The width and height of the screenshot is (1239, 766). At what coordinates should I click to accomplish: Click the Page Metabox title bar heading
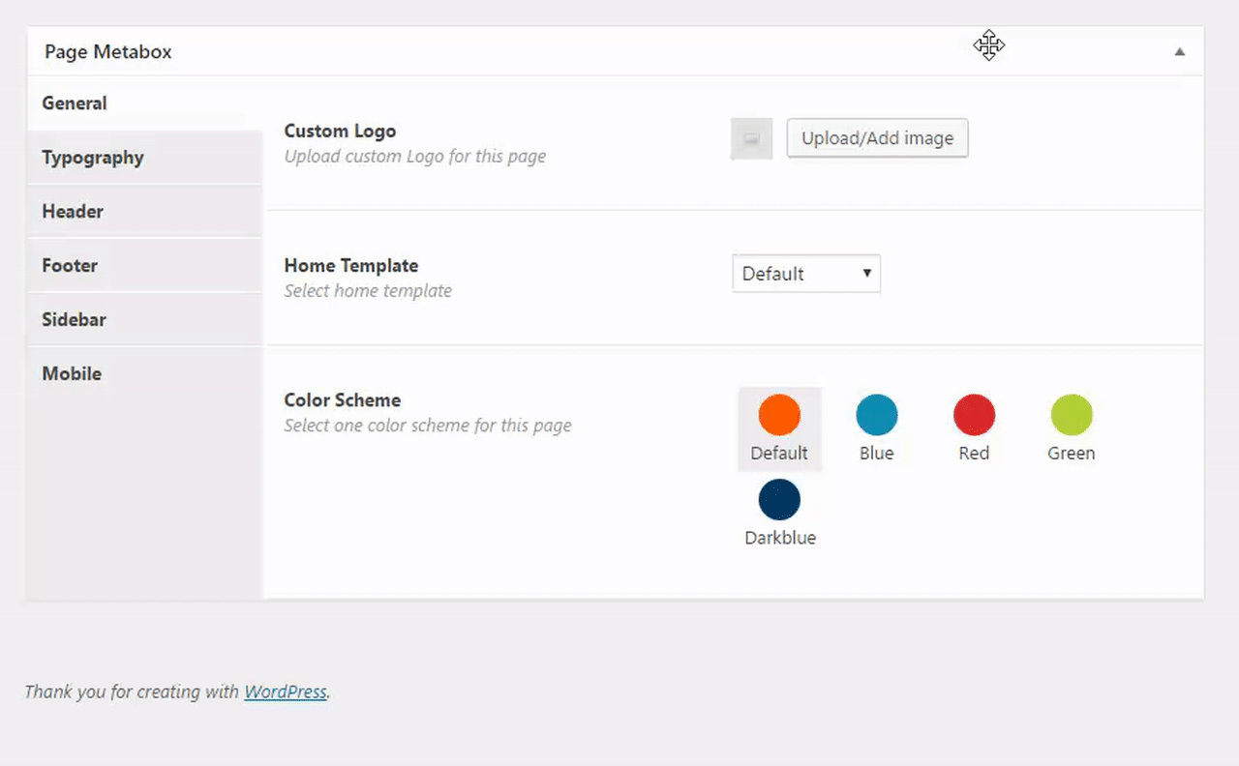pos(107,52)
